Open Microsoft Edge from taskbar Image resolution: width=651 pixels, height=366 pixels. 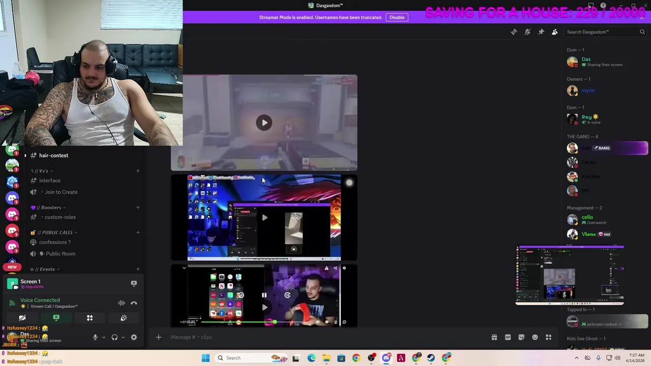click(311, 358)
